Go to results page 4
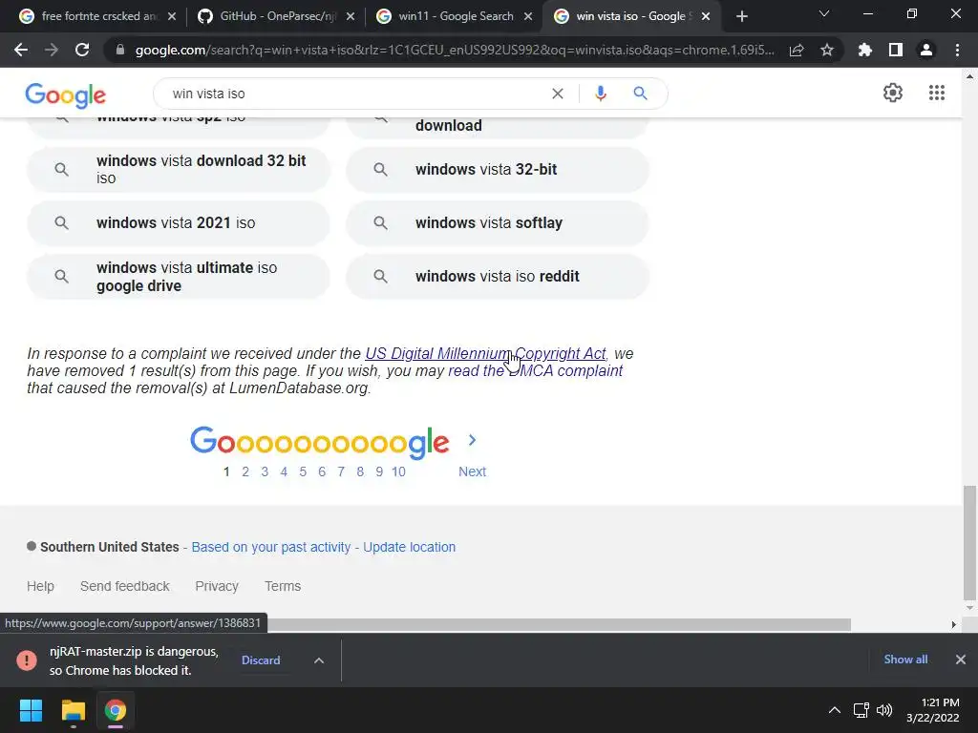978x733 pixels. point(284,471)
